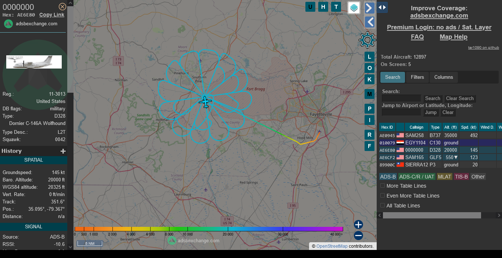Screen dimensions: 502x258
Task: Sort table by Alt. (ft) column
Action: (451, 127)
